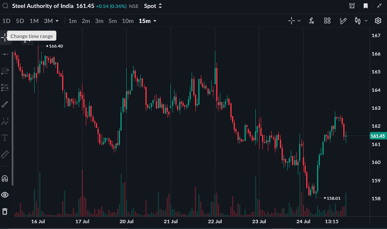This screenshot has height=229, width=387.
Task: Open the chart layout templates icon
Action: coord(327,21)
